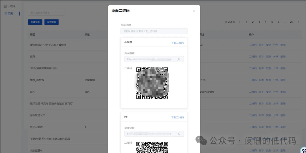This screenshot has height=153, width=306.
Task: Select pagination page 3
Action: pyautogui.click(x=259, y=22)
